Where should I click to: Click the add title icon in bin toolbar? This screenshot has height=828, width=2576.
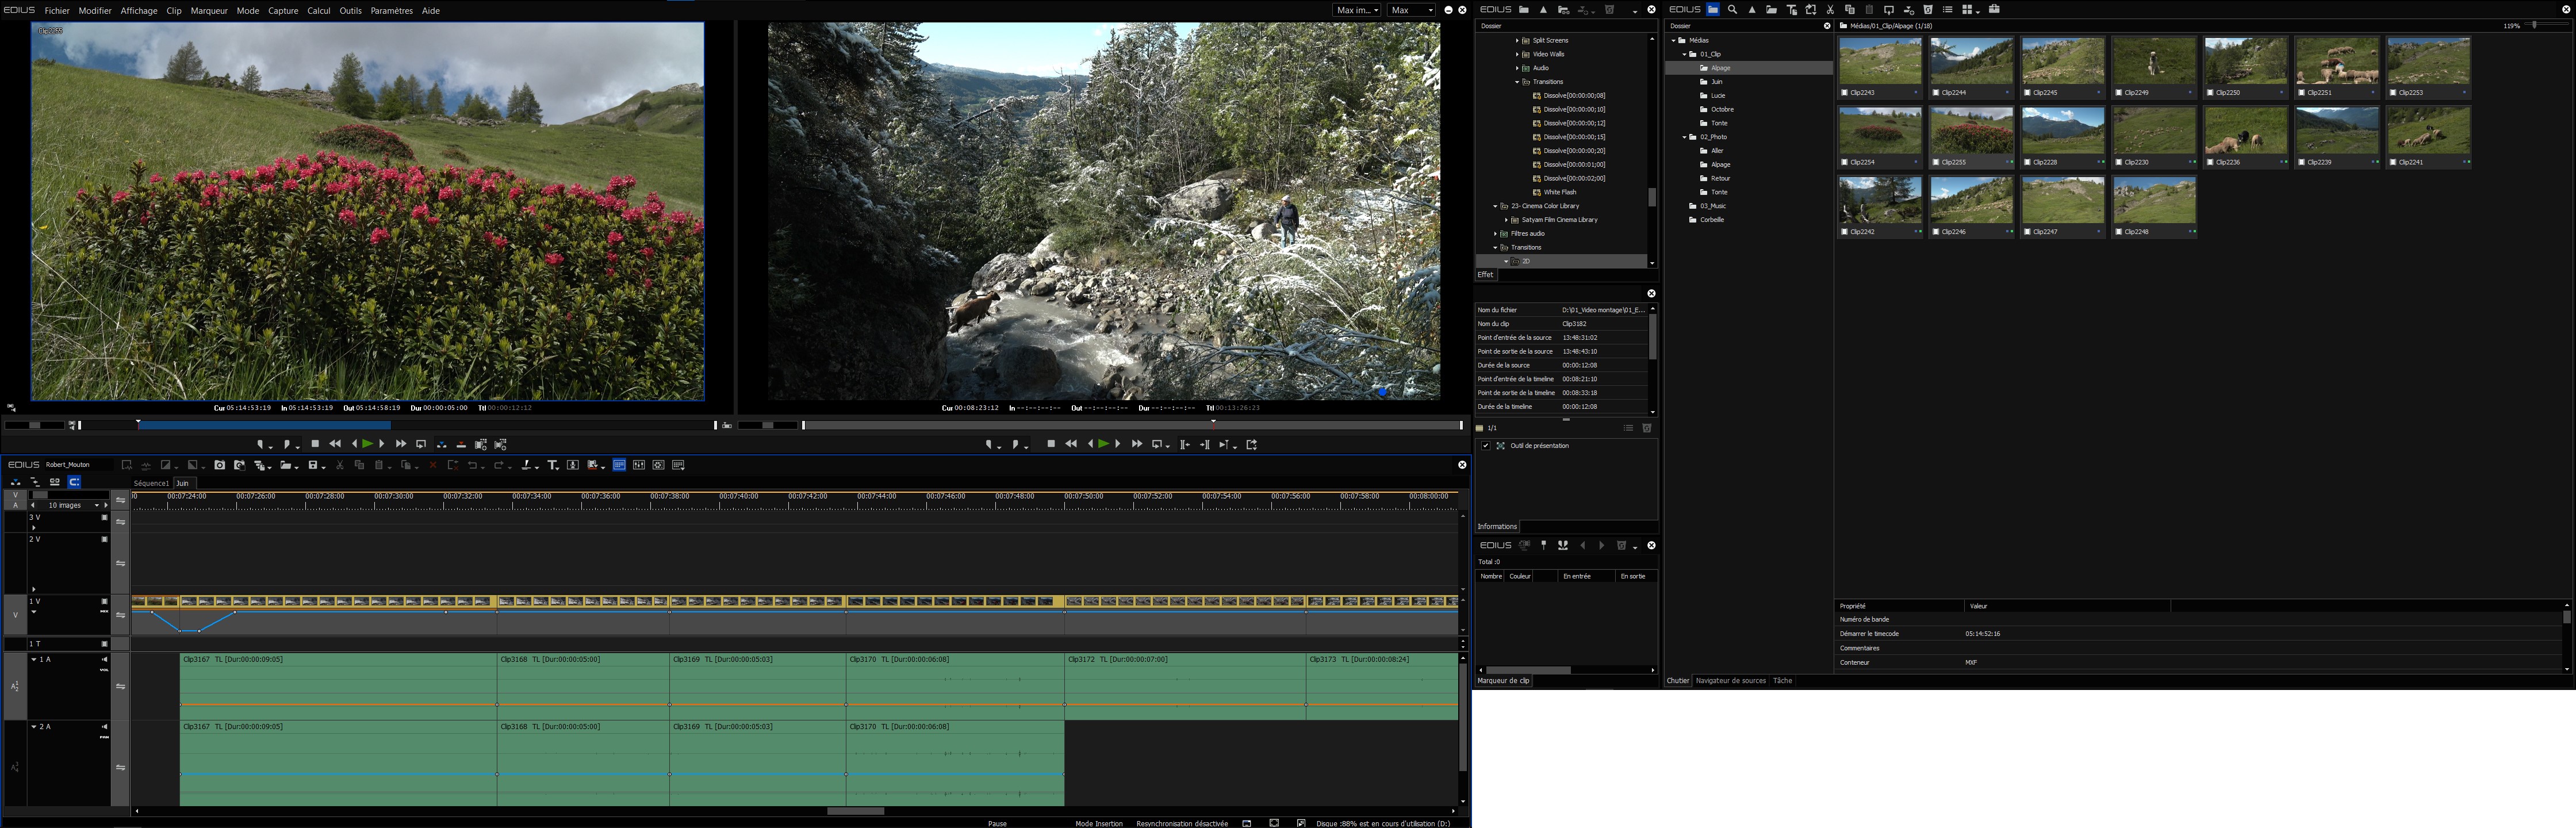tap(1792, 9)
